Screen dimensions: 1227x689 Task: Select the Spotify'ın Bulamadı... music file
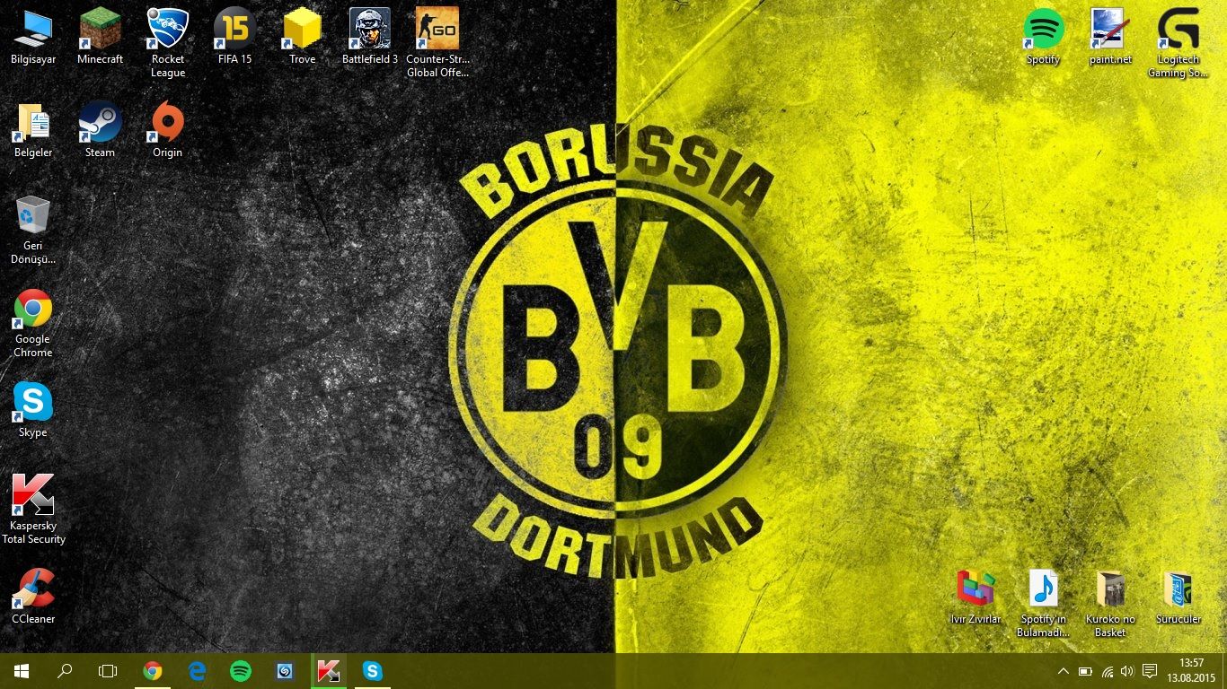(1043, 603)
